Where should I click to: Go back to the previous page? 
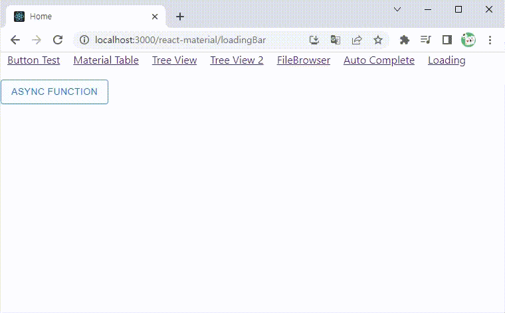pos(15,40)
